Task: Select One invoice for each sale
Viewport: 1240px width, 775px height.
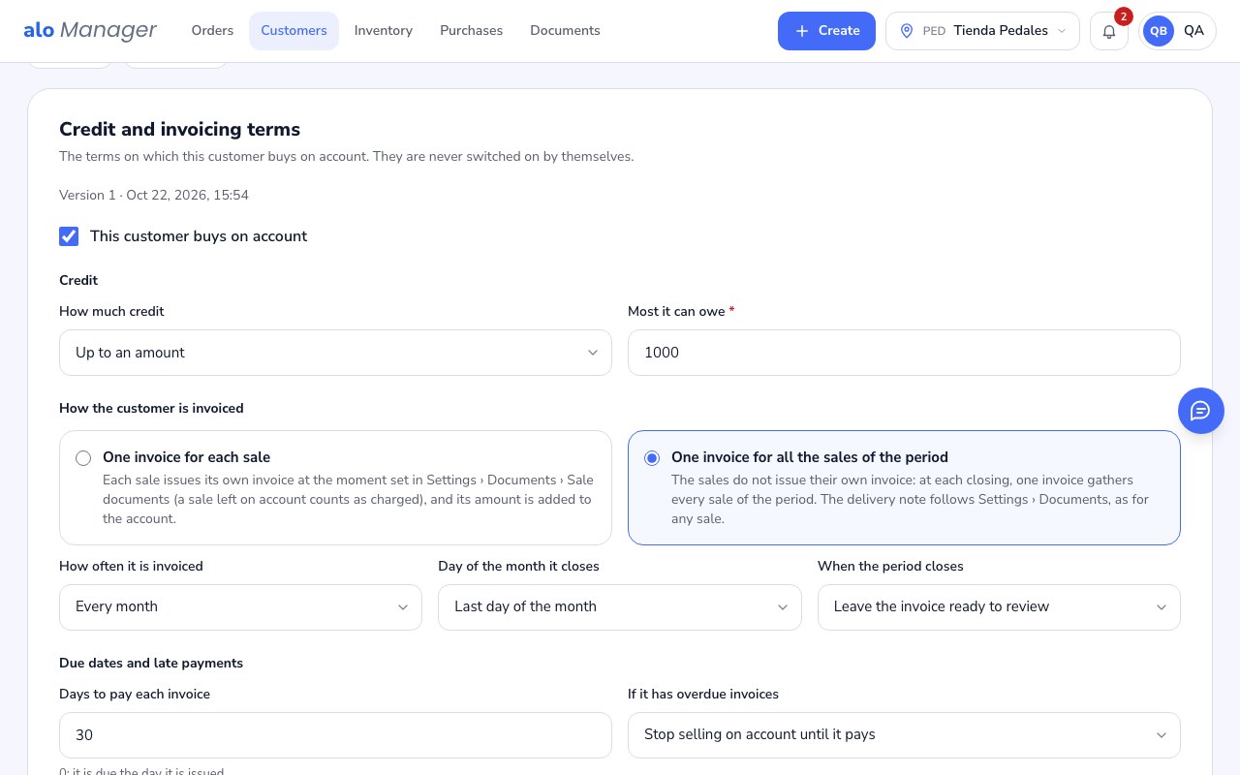Action: coord(335,487)
